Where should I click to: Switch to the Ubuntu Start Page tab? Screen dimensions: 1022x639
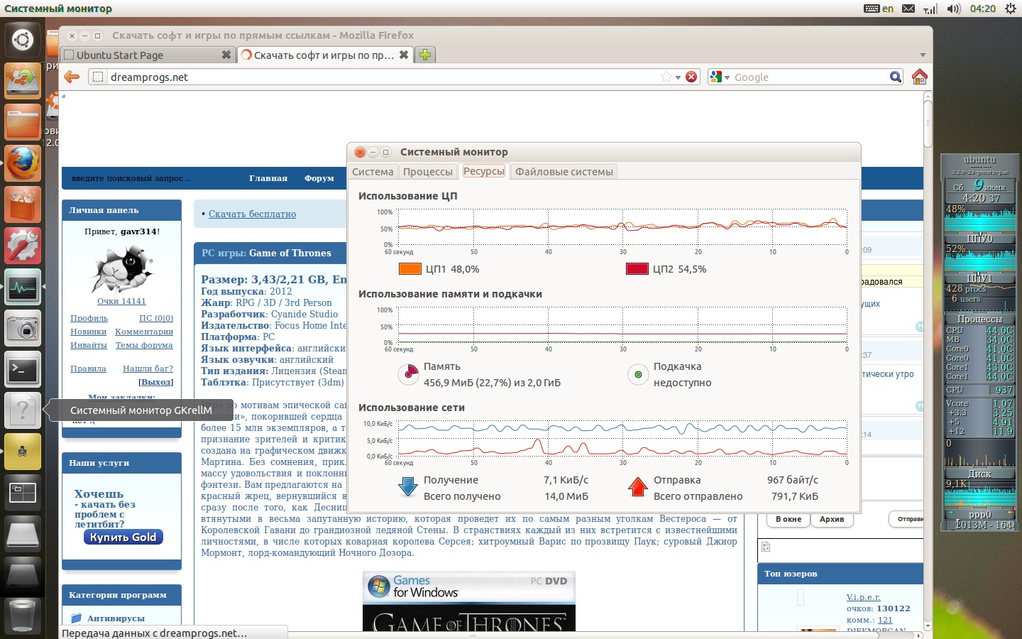click(148, 55)
